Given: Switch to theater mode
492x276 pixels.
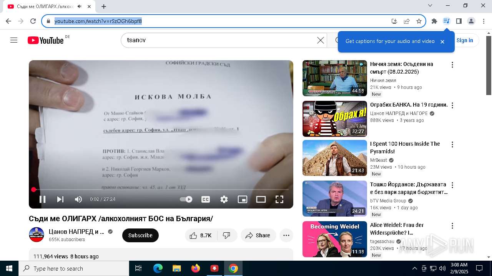Looking at the screenshot, I should (261, 199).
